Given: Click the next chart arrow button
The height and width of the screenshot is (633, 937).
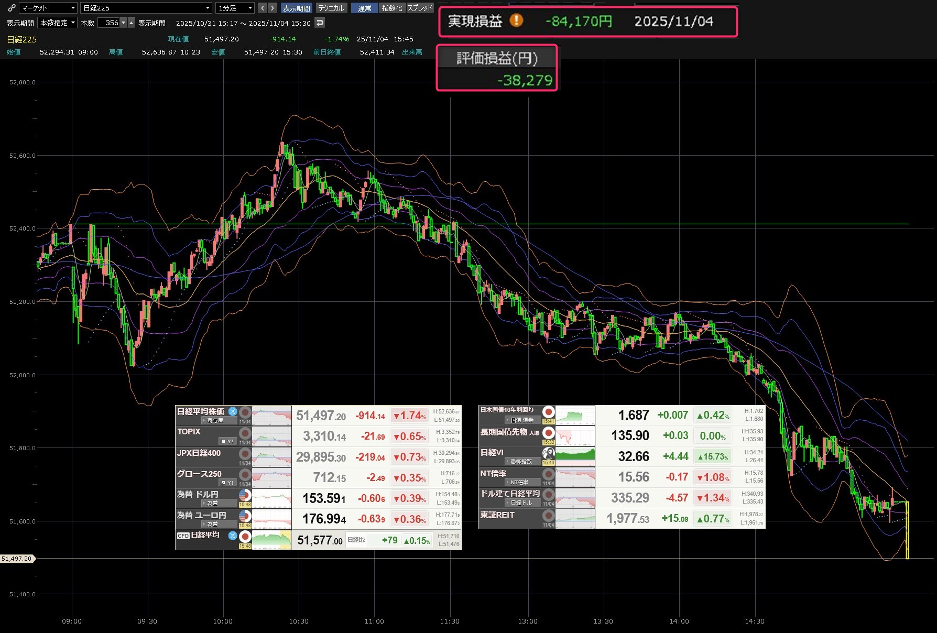Looking at the screenshot, I should [272, 8].
